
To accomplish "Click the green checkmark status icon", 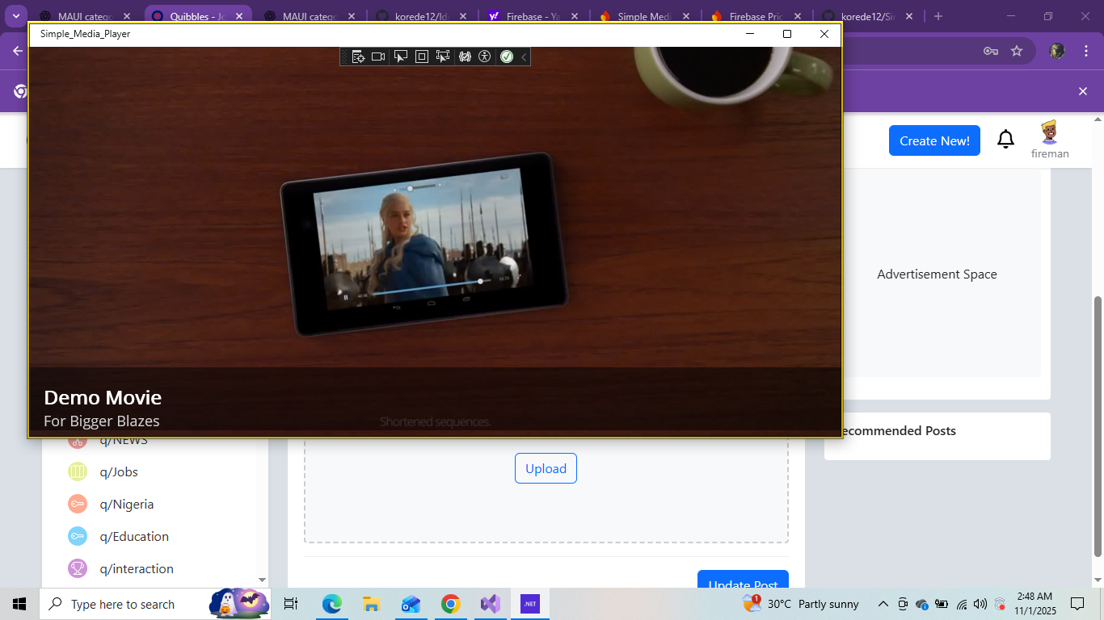I will 507,57.
